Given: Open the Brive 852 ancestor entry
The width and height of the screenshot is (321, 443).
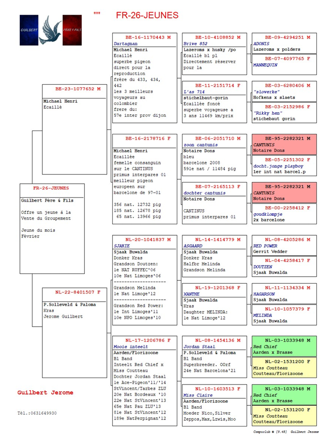Looking at the screenshot, I should point(214,54).
